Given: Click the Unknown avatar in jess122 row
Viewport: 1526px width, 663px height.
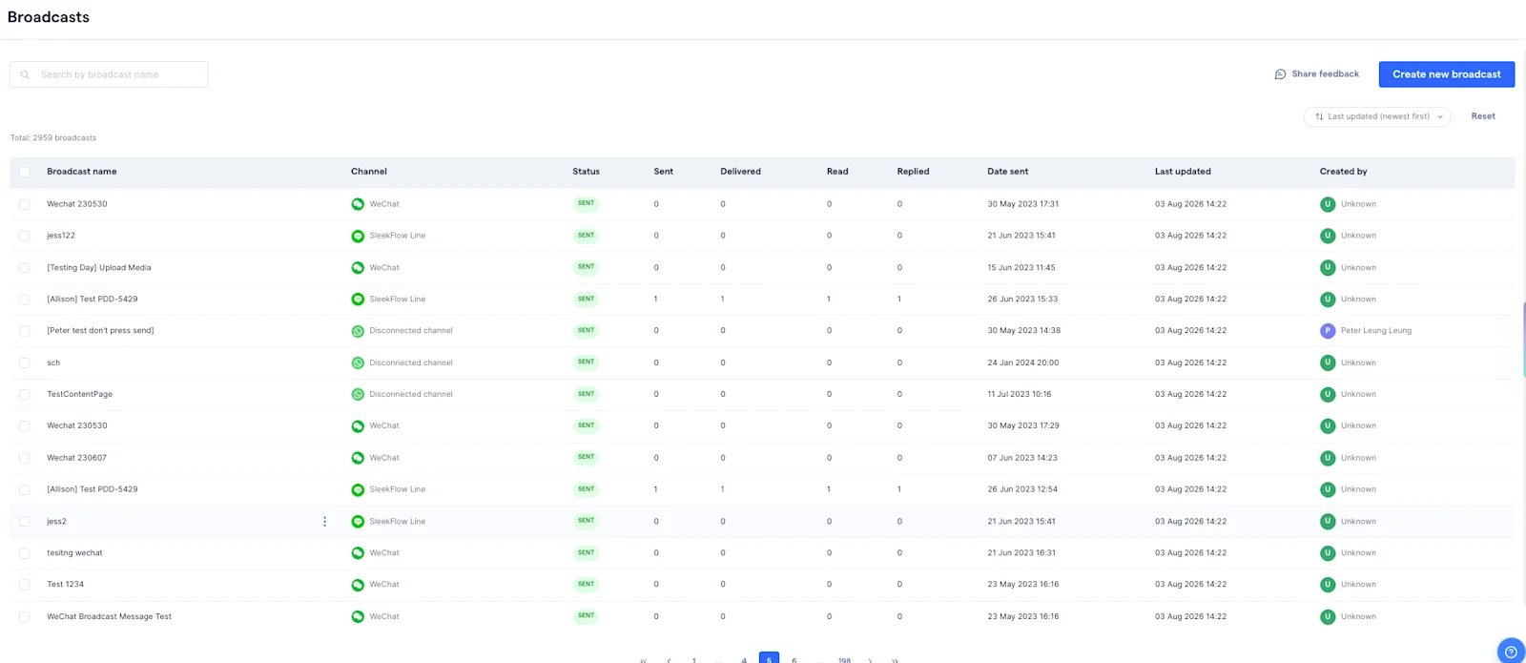Looking at the screenshot, I should pyautogui.click(x=1328, y=236).
